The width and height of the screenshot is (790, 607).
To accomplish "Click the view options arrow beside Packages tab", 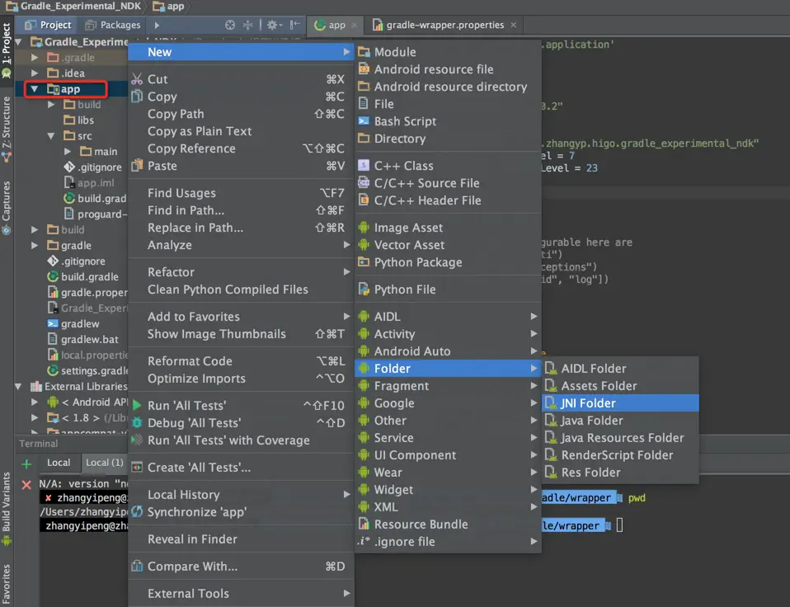I will [x=157, y=25].
